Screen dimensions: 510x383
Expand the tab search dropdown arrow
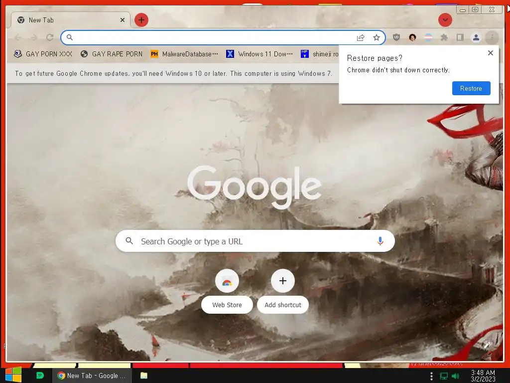click(x=445, y=20)
